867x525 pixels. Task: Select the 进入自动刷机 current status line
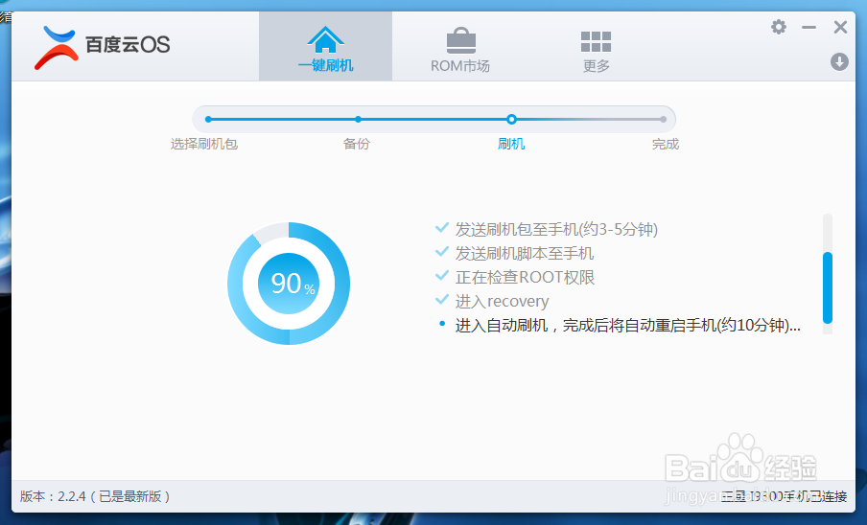pyautogui.click(x=627, y=325)
